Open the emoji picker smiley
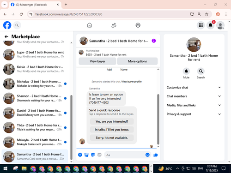Image resolution: width=231 pixels, height=173 pixels. [147, 155]
